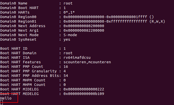
Task: Click the Boot HART ID label
Action: (14, 48)
